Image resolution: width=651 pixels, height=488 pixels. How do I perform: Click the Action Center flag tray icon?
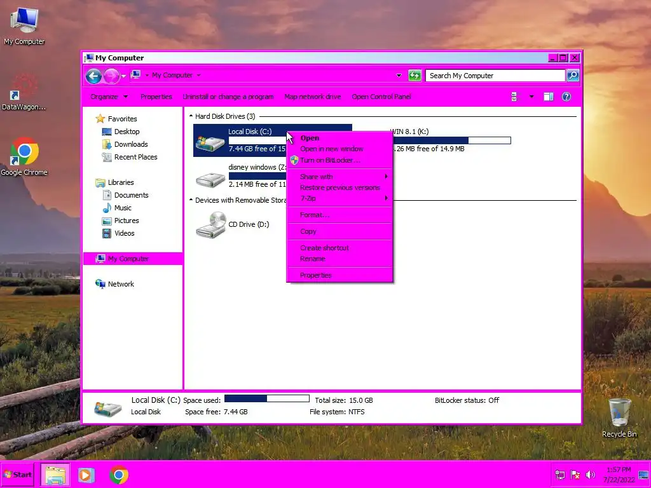point(575,475)
